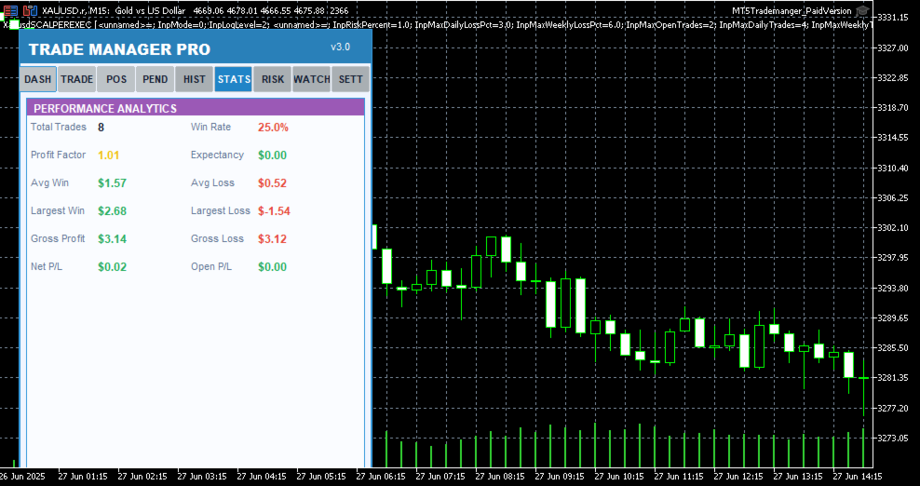
Task: Click the v3.0 version label
Action: [x=340, y=47]
